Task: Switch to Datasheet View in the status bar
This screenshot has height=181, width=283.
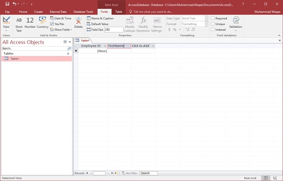Action: pos(266,178)
